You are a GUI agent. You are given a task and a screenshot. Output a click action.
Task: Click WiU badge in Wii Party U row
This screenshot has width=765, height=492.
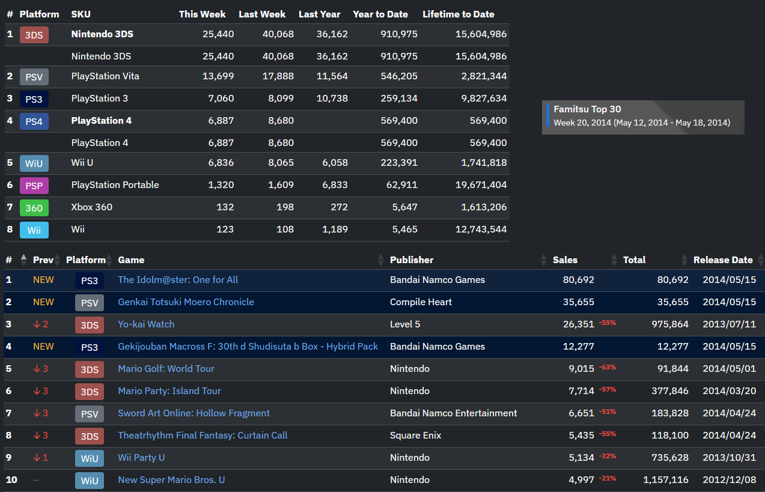click(90, 458)
